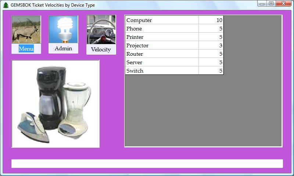
Task: Select the Phone device type cell
Action: (x=162, y=29)
